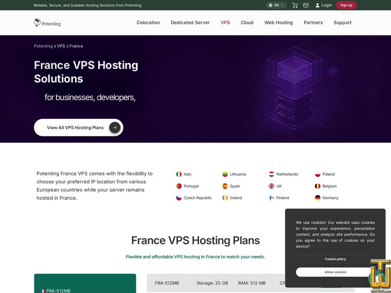
Task: Select the Netherlands flag icon
Action: (x=271, y=174)
